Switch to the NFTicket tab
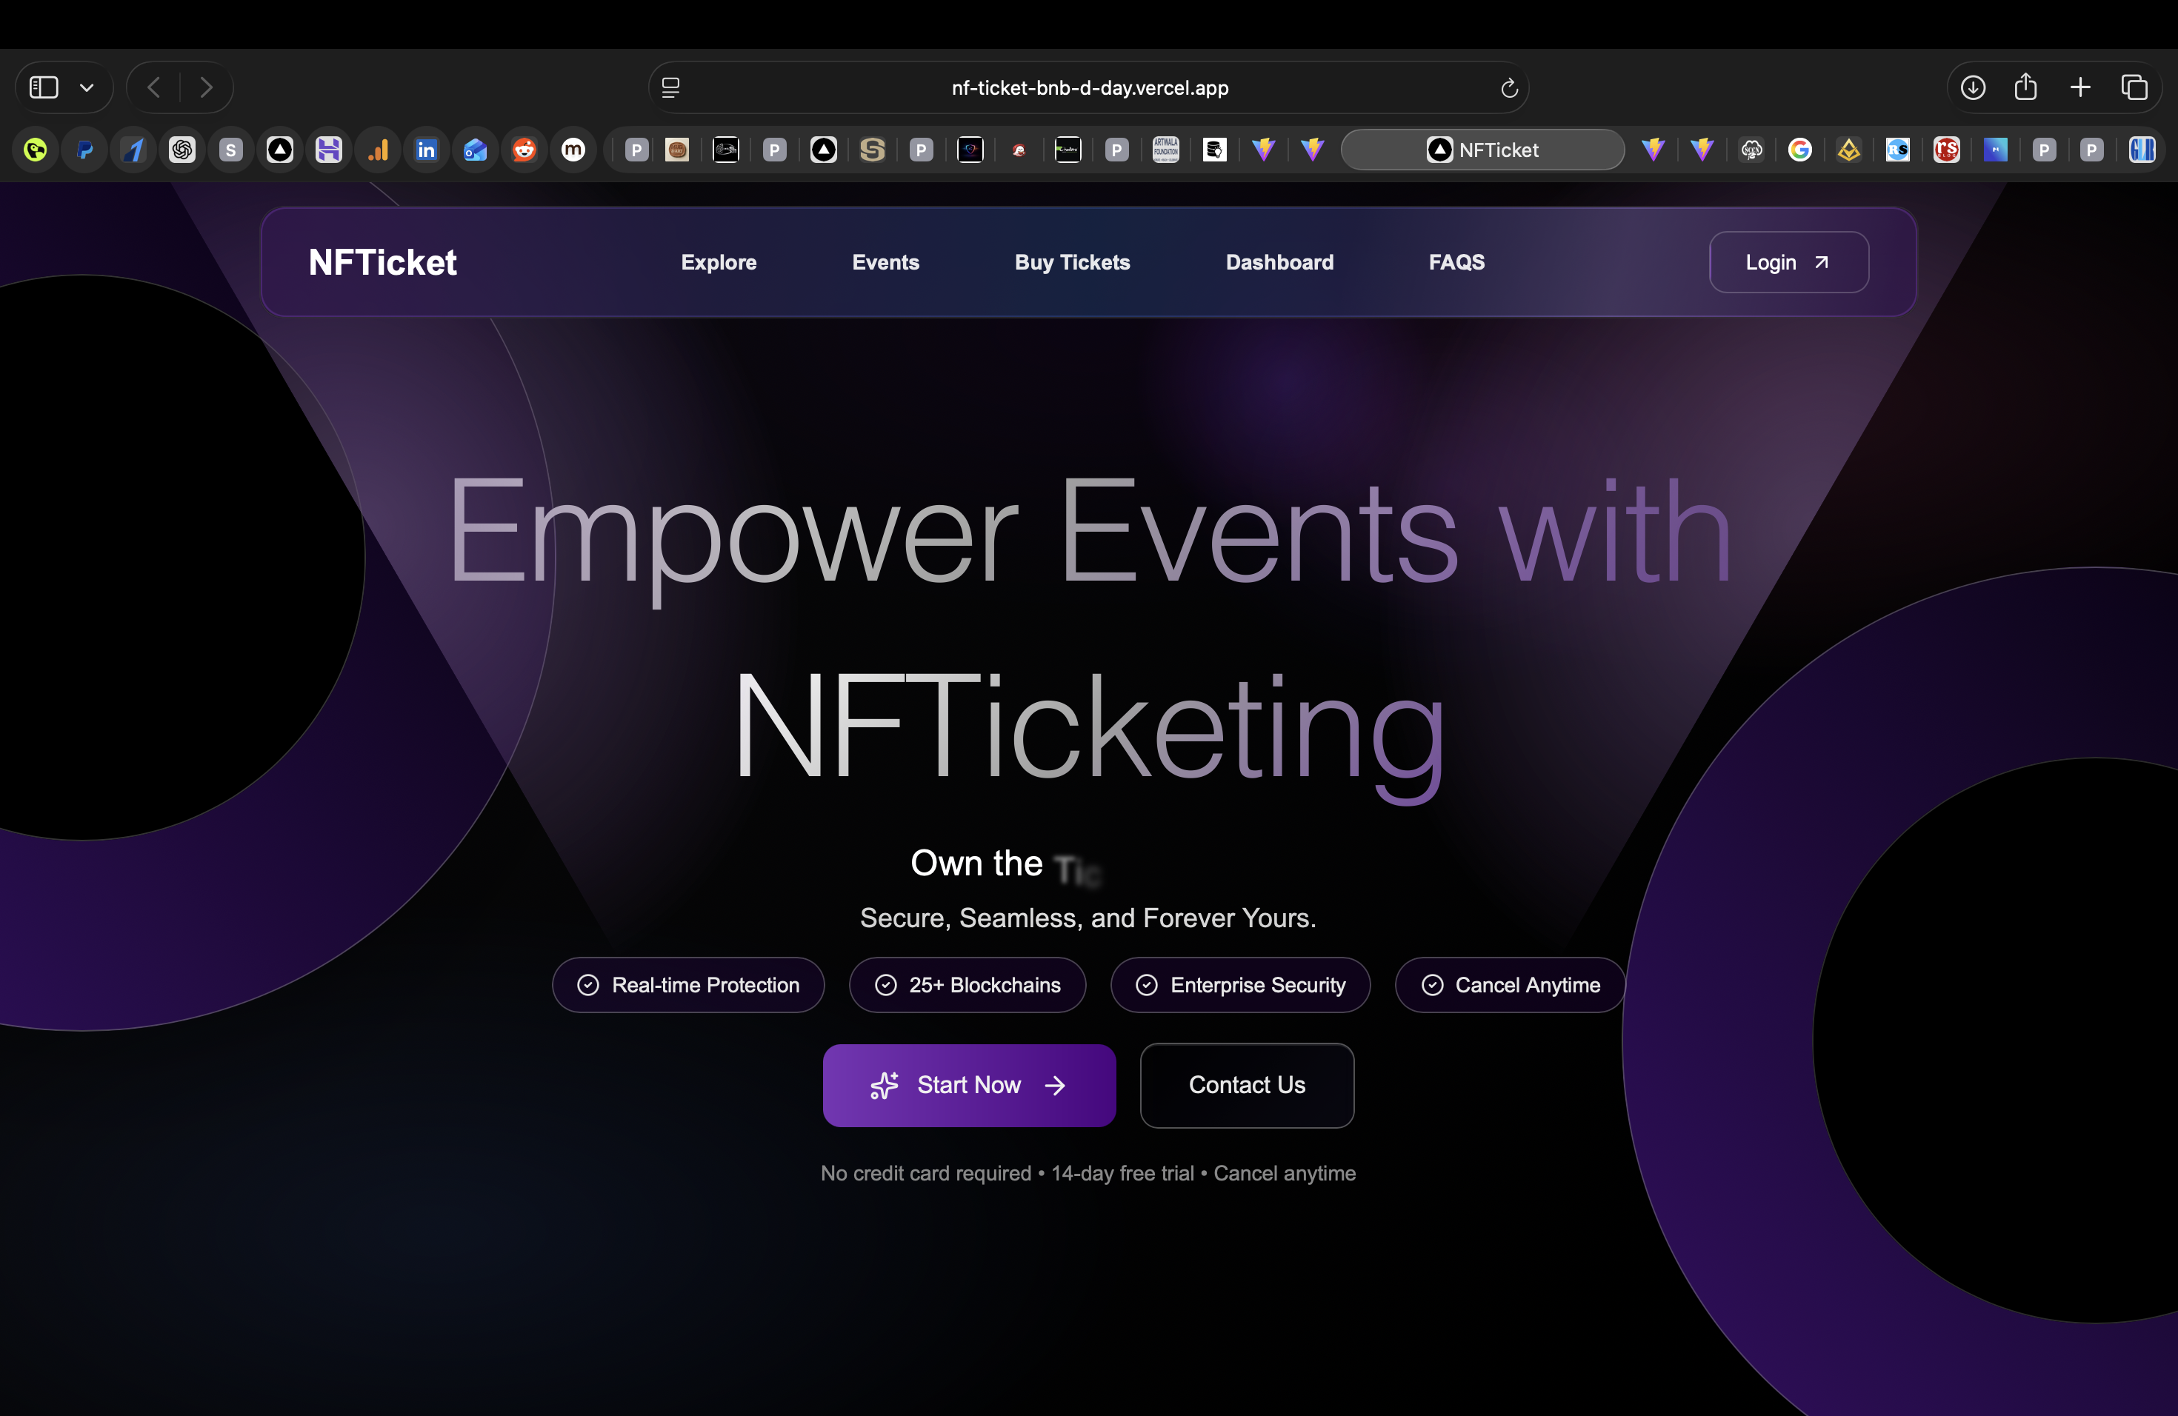This screenshot has height=1416, width=2178. coord(1482,149)
